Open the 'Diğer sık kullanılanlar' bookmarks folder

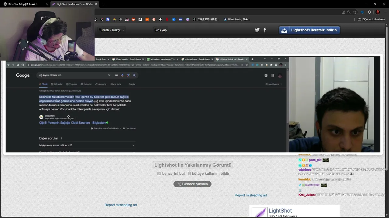[x=371, y=19]
